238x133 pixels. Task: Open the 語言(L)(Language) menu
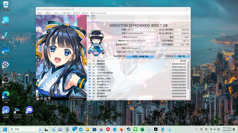99,13
